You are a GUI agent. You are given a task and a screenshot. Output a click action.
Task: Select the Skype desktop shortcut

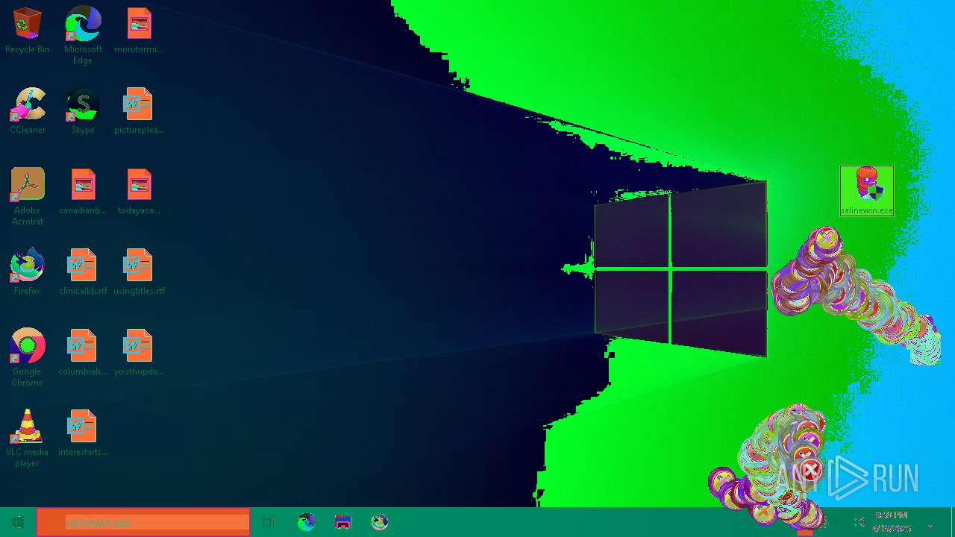tap(83, 111)
